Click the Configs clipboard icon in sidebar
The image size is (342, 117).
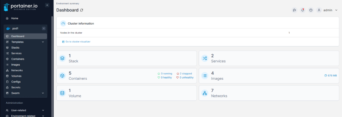click(7, 82)
